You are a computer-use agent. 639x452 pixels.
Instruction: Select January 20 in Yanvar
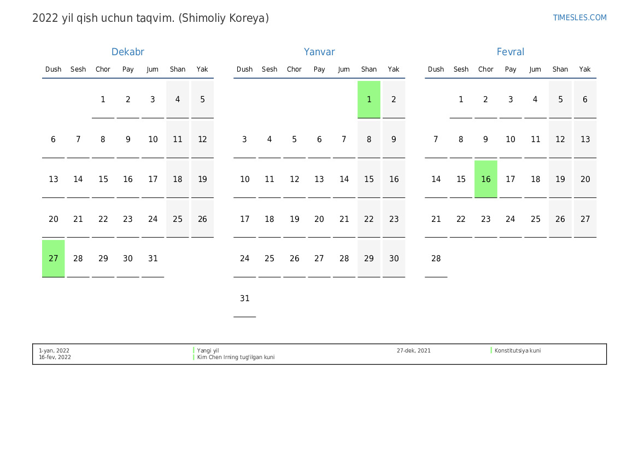[319, 219]
